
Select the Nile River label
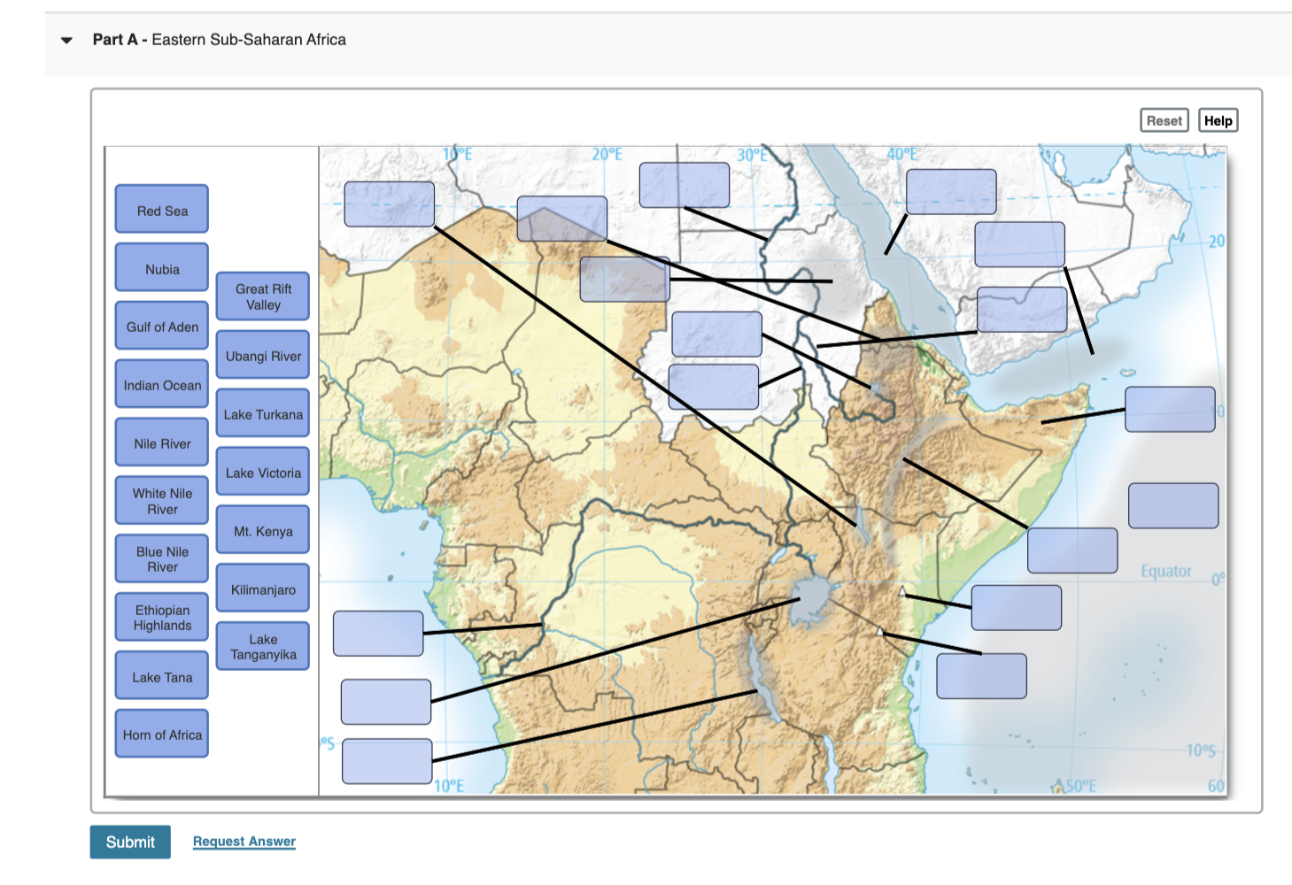coord(161,442)
